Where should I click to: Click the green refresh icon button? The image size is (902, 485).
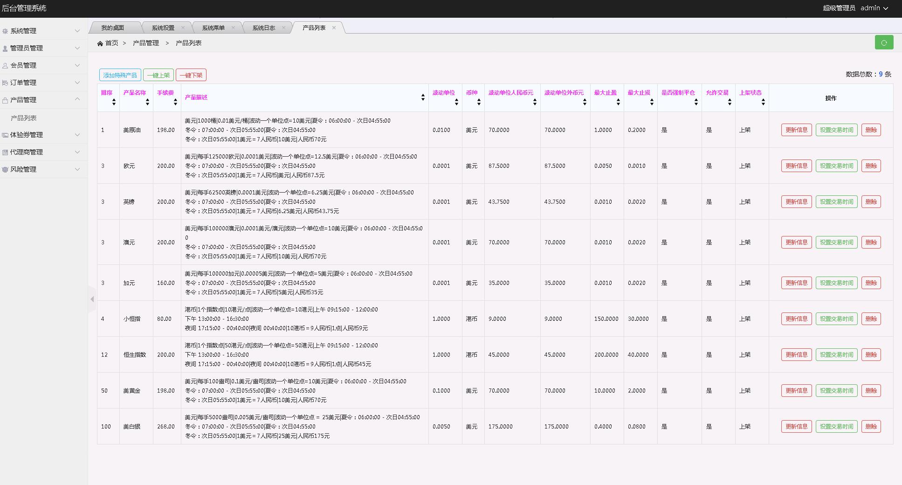[x=884, y=42]
